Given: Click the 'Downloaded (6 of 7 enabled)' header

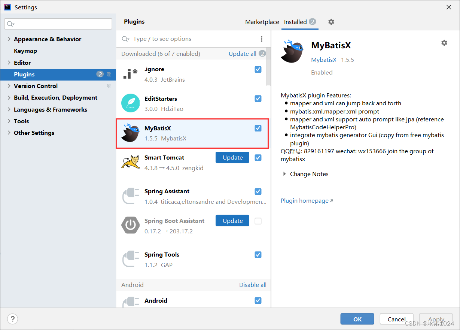Looking at the screenshot, I should pos(161,54).
